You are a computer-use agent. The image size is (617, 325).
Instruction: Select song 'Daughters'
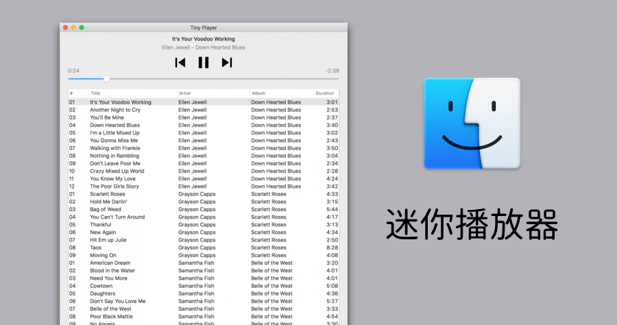tap(102, 293)
